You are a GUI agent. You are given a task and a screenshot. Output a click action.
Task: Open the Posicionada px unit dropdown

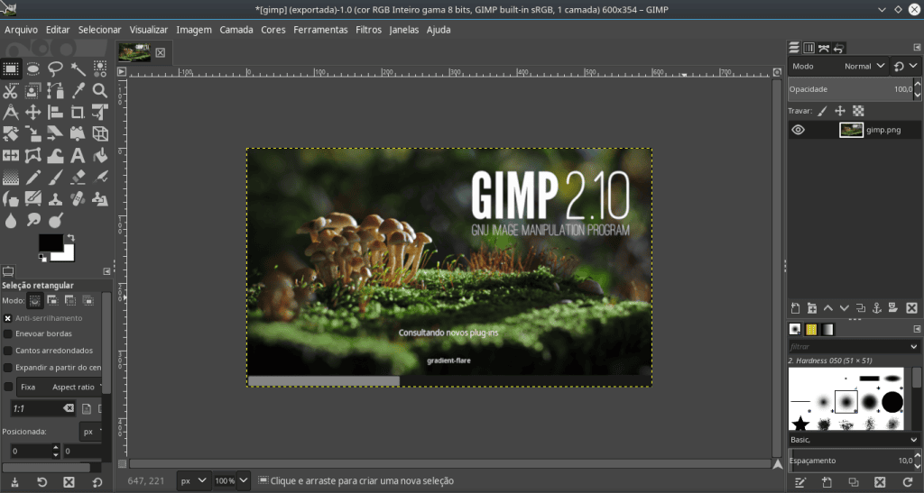tap(92, 432)
